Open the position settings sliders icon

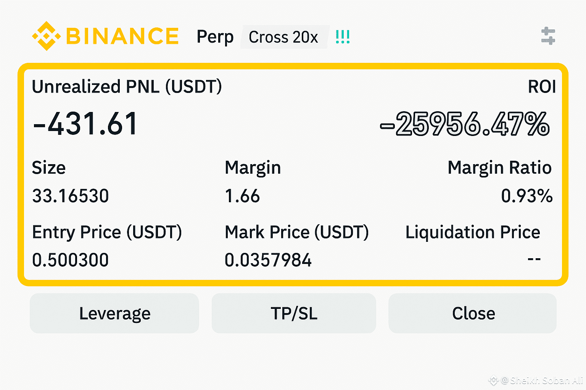tap(548, 36)
